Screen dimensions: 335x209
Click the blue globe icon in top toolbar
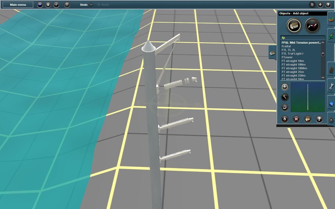tap(40, 5)
